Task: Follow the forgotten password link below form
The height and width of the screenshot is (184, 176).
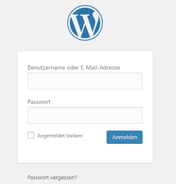Action: point(52,178)
